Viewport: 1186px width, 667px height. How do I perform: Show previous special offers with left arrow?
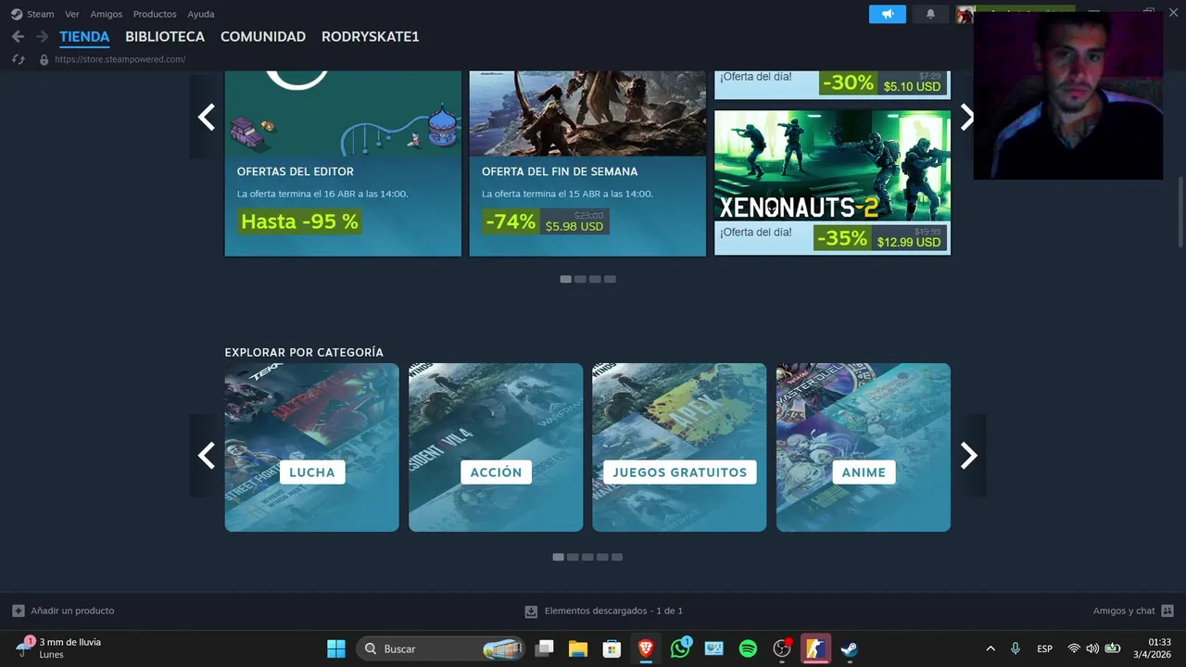tap(207, 117)
